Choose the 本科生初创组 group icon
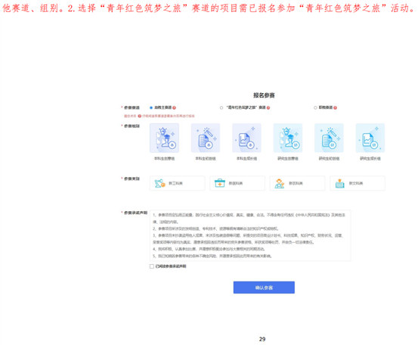The width and height of the screenshot is (418, 345). click(x=206, y=138)
